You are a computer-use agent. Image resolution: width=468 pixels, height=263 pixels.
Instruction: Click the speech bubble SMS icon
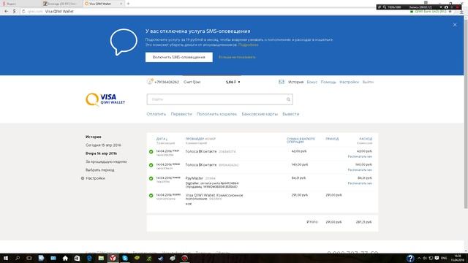(x=124, y=42)
